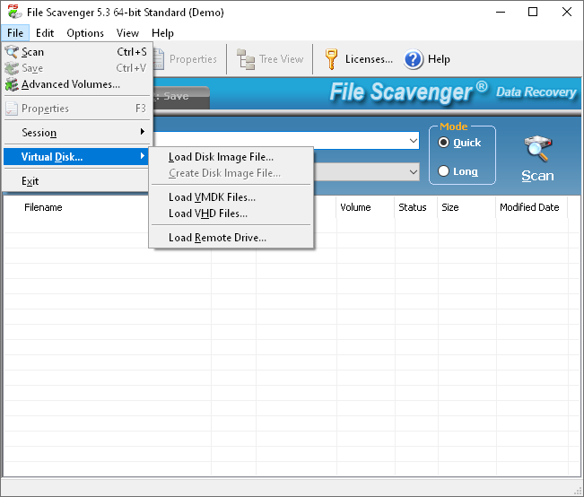Click the Tree View toolbar icon
The height and width of the screenshot is (497, 584).
[246, 59]
